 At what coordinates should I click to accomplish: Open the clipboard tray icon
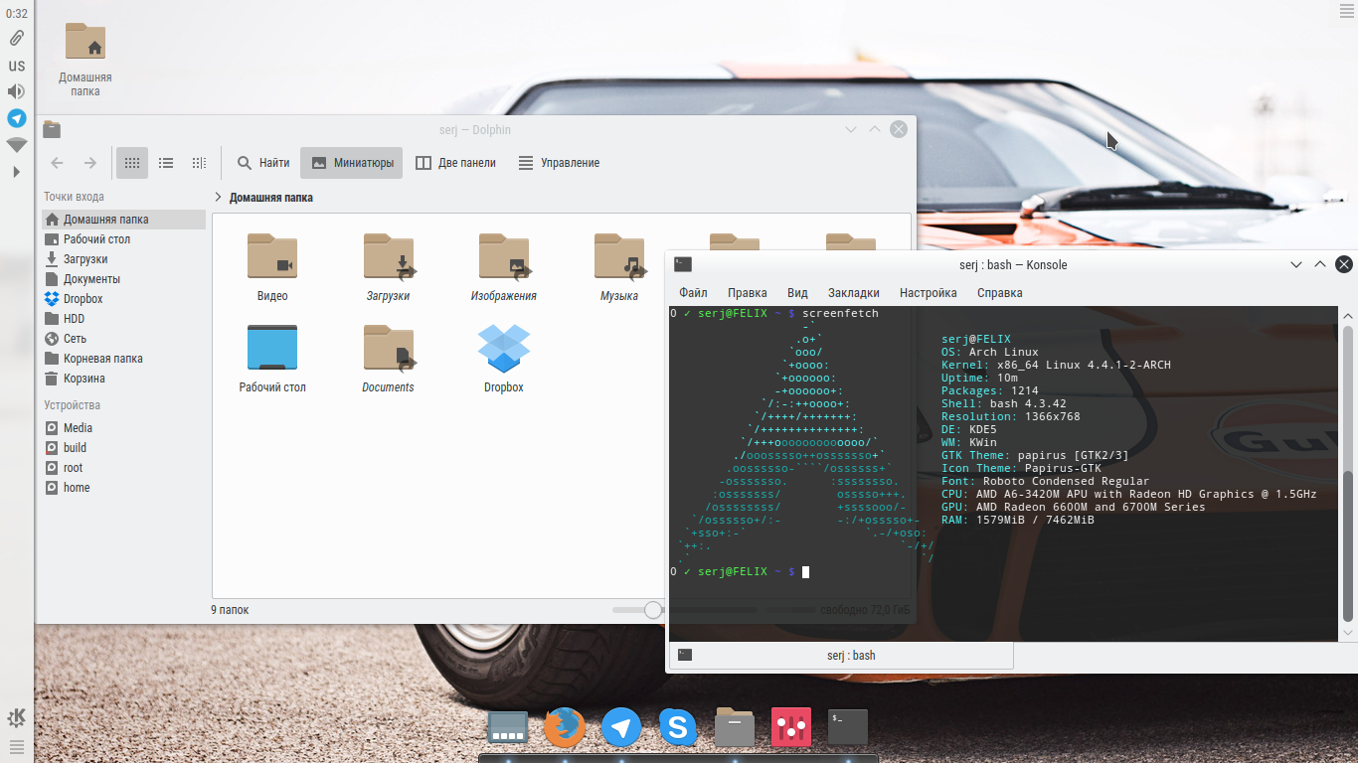coord(17,39)
